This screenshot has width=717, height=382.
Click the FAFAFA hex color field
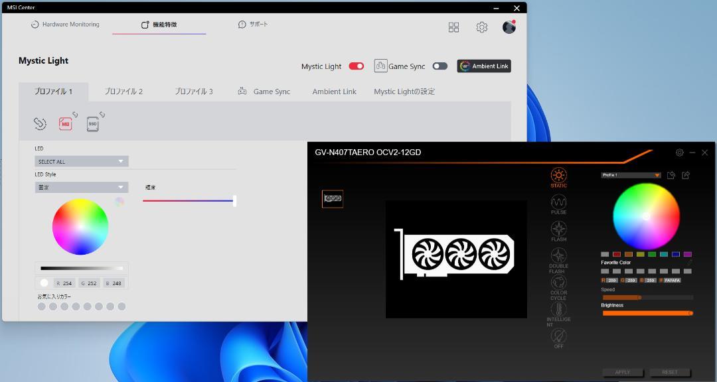click(x=672, y=281)
